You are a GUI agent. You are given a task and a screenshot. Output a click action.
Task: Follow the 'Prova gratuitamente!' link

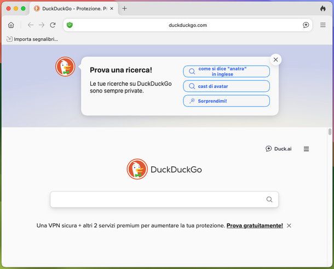(255, 225)
